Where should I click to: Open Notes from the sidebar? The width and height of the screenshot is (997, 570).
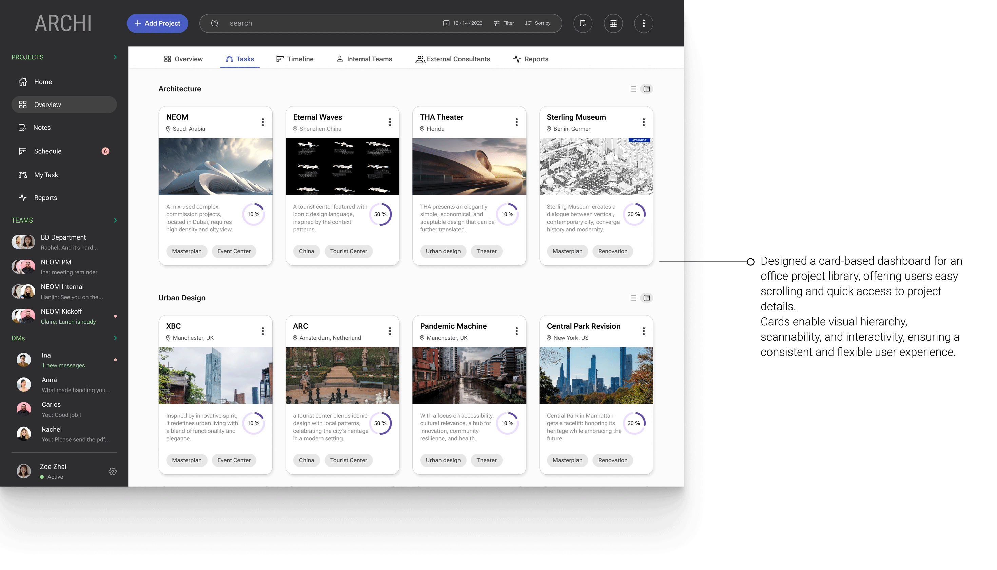(x=42, y=127)
